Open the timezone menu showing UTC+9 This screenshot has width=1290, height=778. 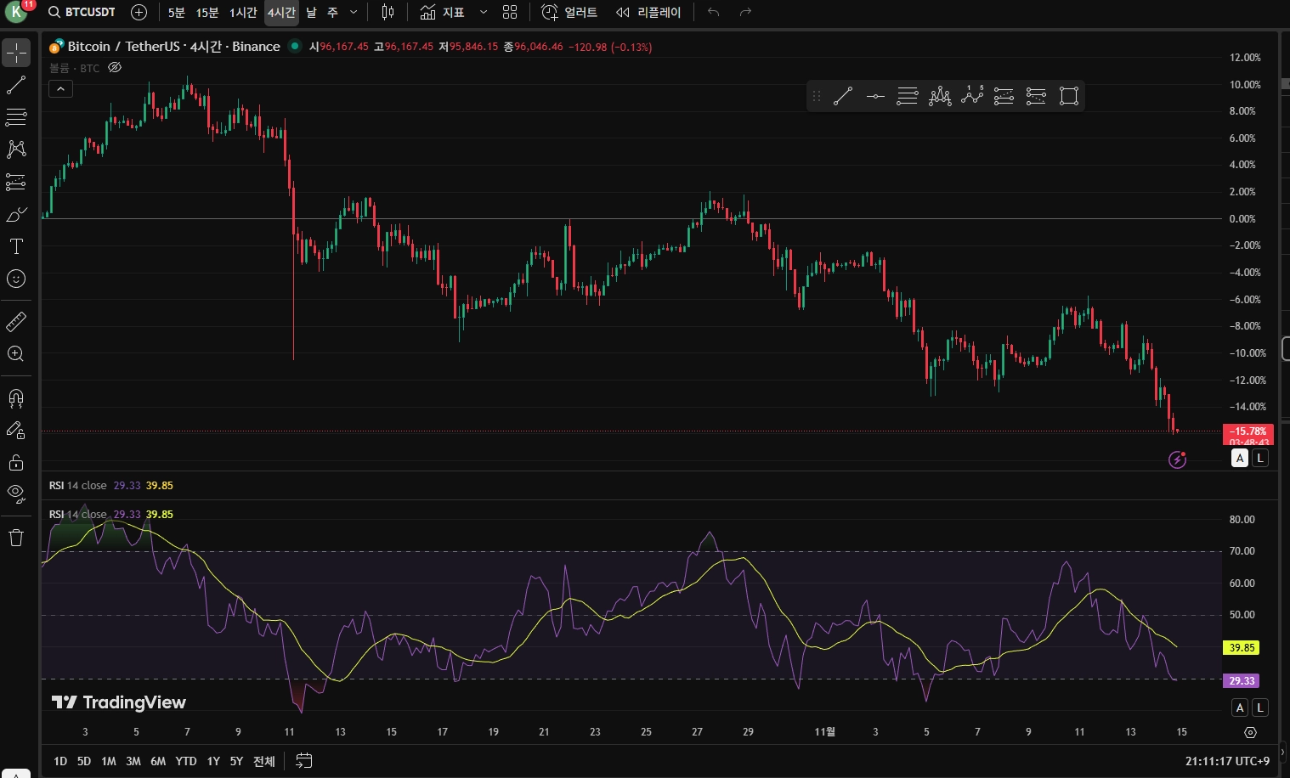(1227, 761)
